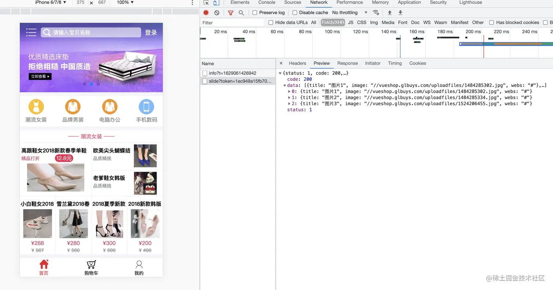Toggle the network filter funnel icon
This screenshot has width=553, height=290.
231,12
